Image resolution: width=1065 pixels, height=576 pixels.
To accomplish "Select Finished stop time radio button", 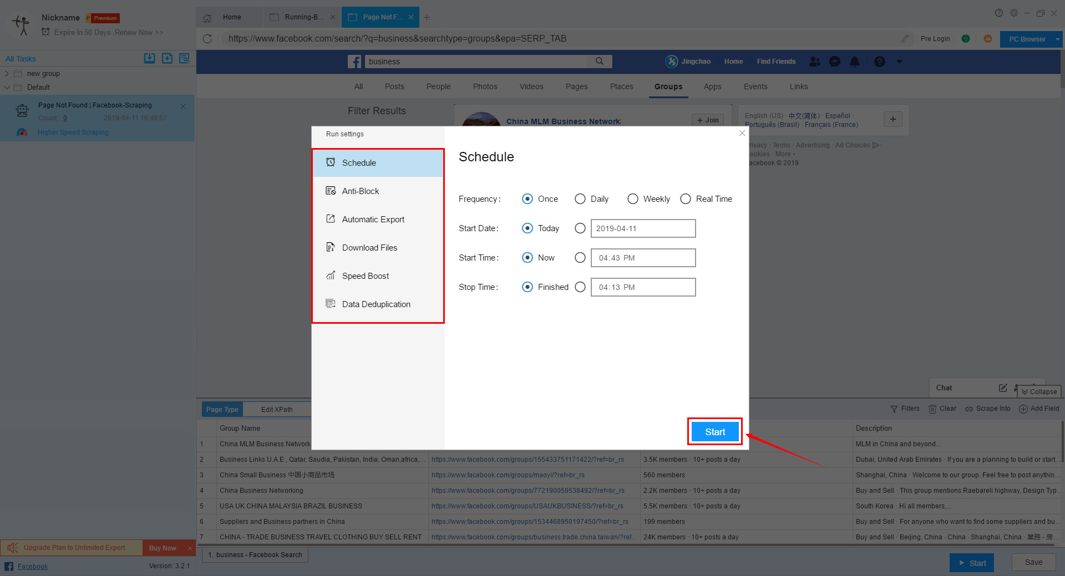I will [x=528, y=287].
